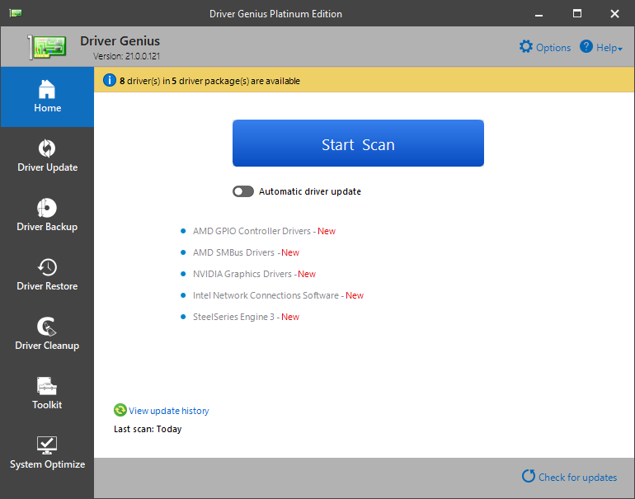Screen dimensions: 635x499
Task: Open the View update history link
Action: coord(169,411)
